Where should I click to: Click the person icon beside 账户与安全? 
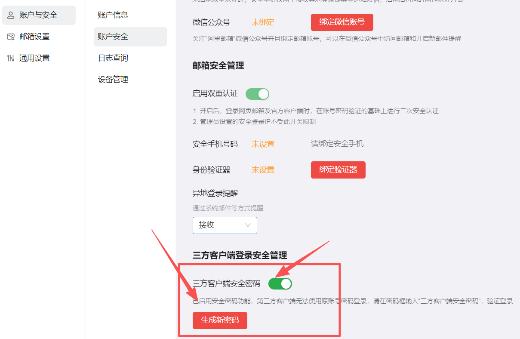pyautogui.click(x=11, y=15)
